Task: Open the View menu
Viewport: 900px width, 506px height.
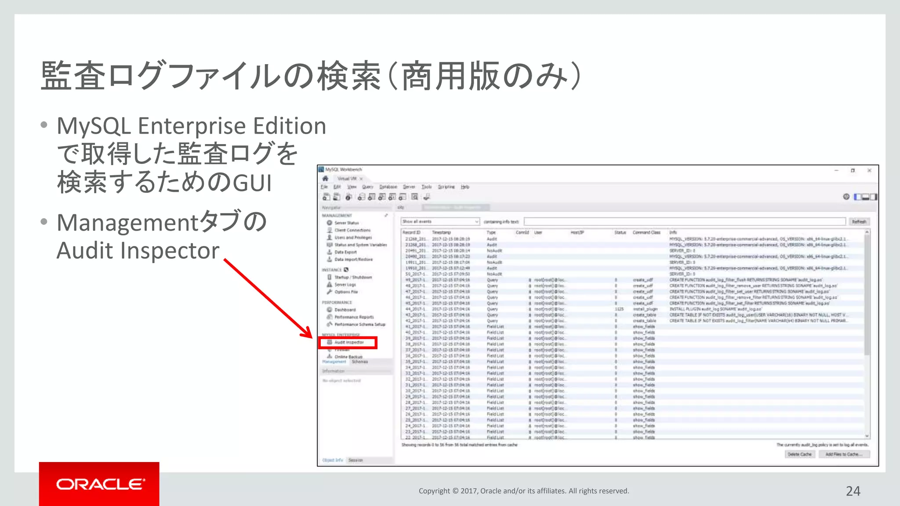Action: 352,187
